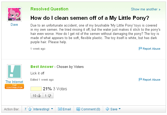Click the Comment speech bubble icon
This screenshot has height=115, width=167.
(x=78, y=109)
